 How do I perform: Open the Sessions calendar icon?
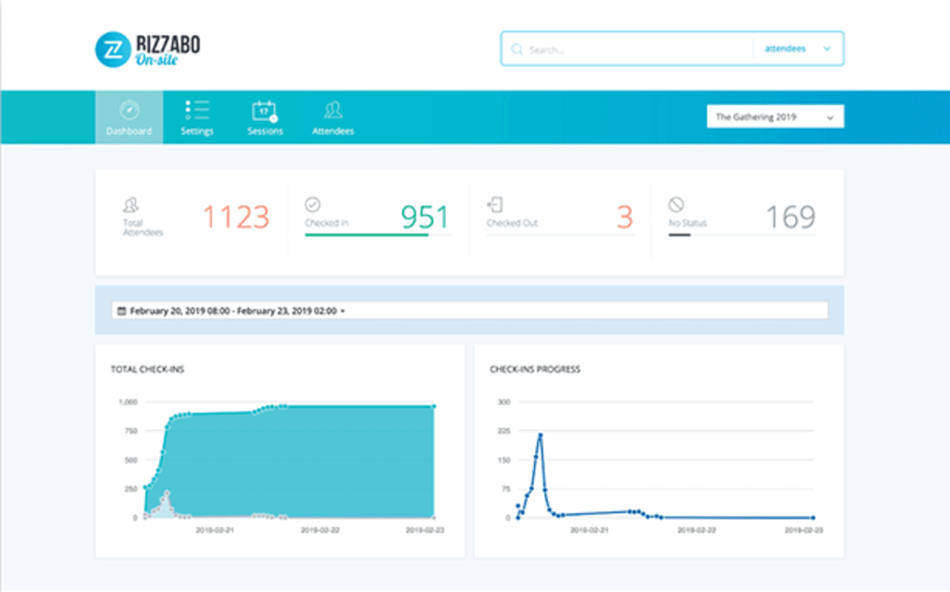(x=265, y=109)
